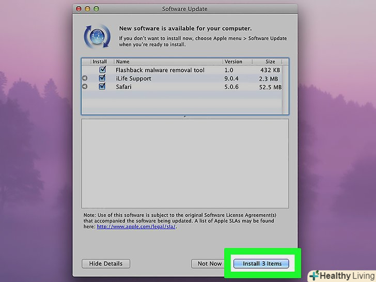Click the iLife Support version 9.0.4 cell
This screenshot has width=376, height=282.
tap(231, 79)
